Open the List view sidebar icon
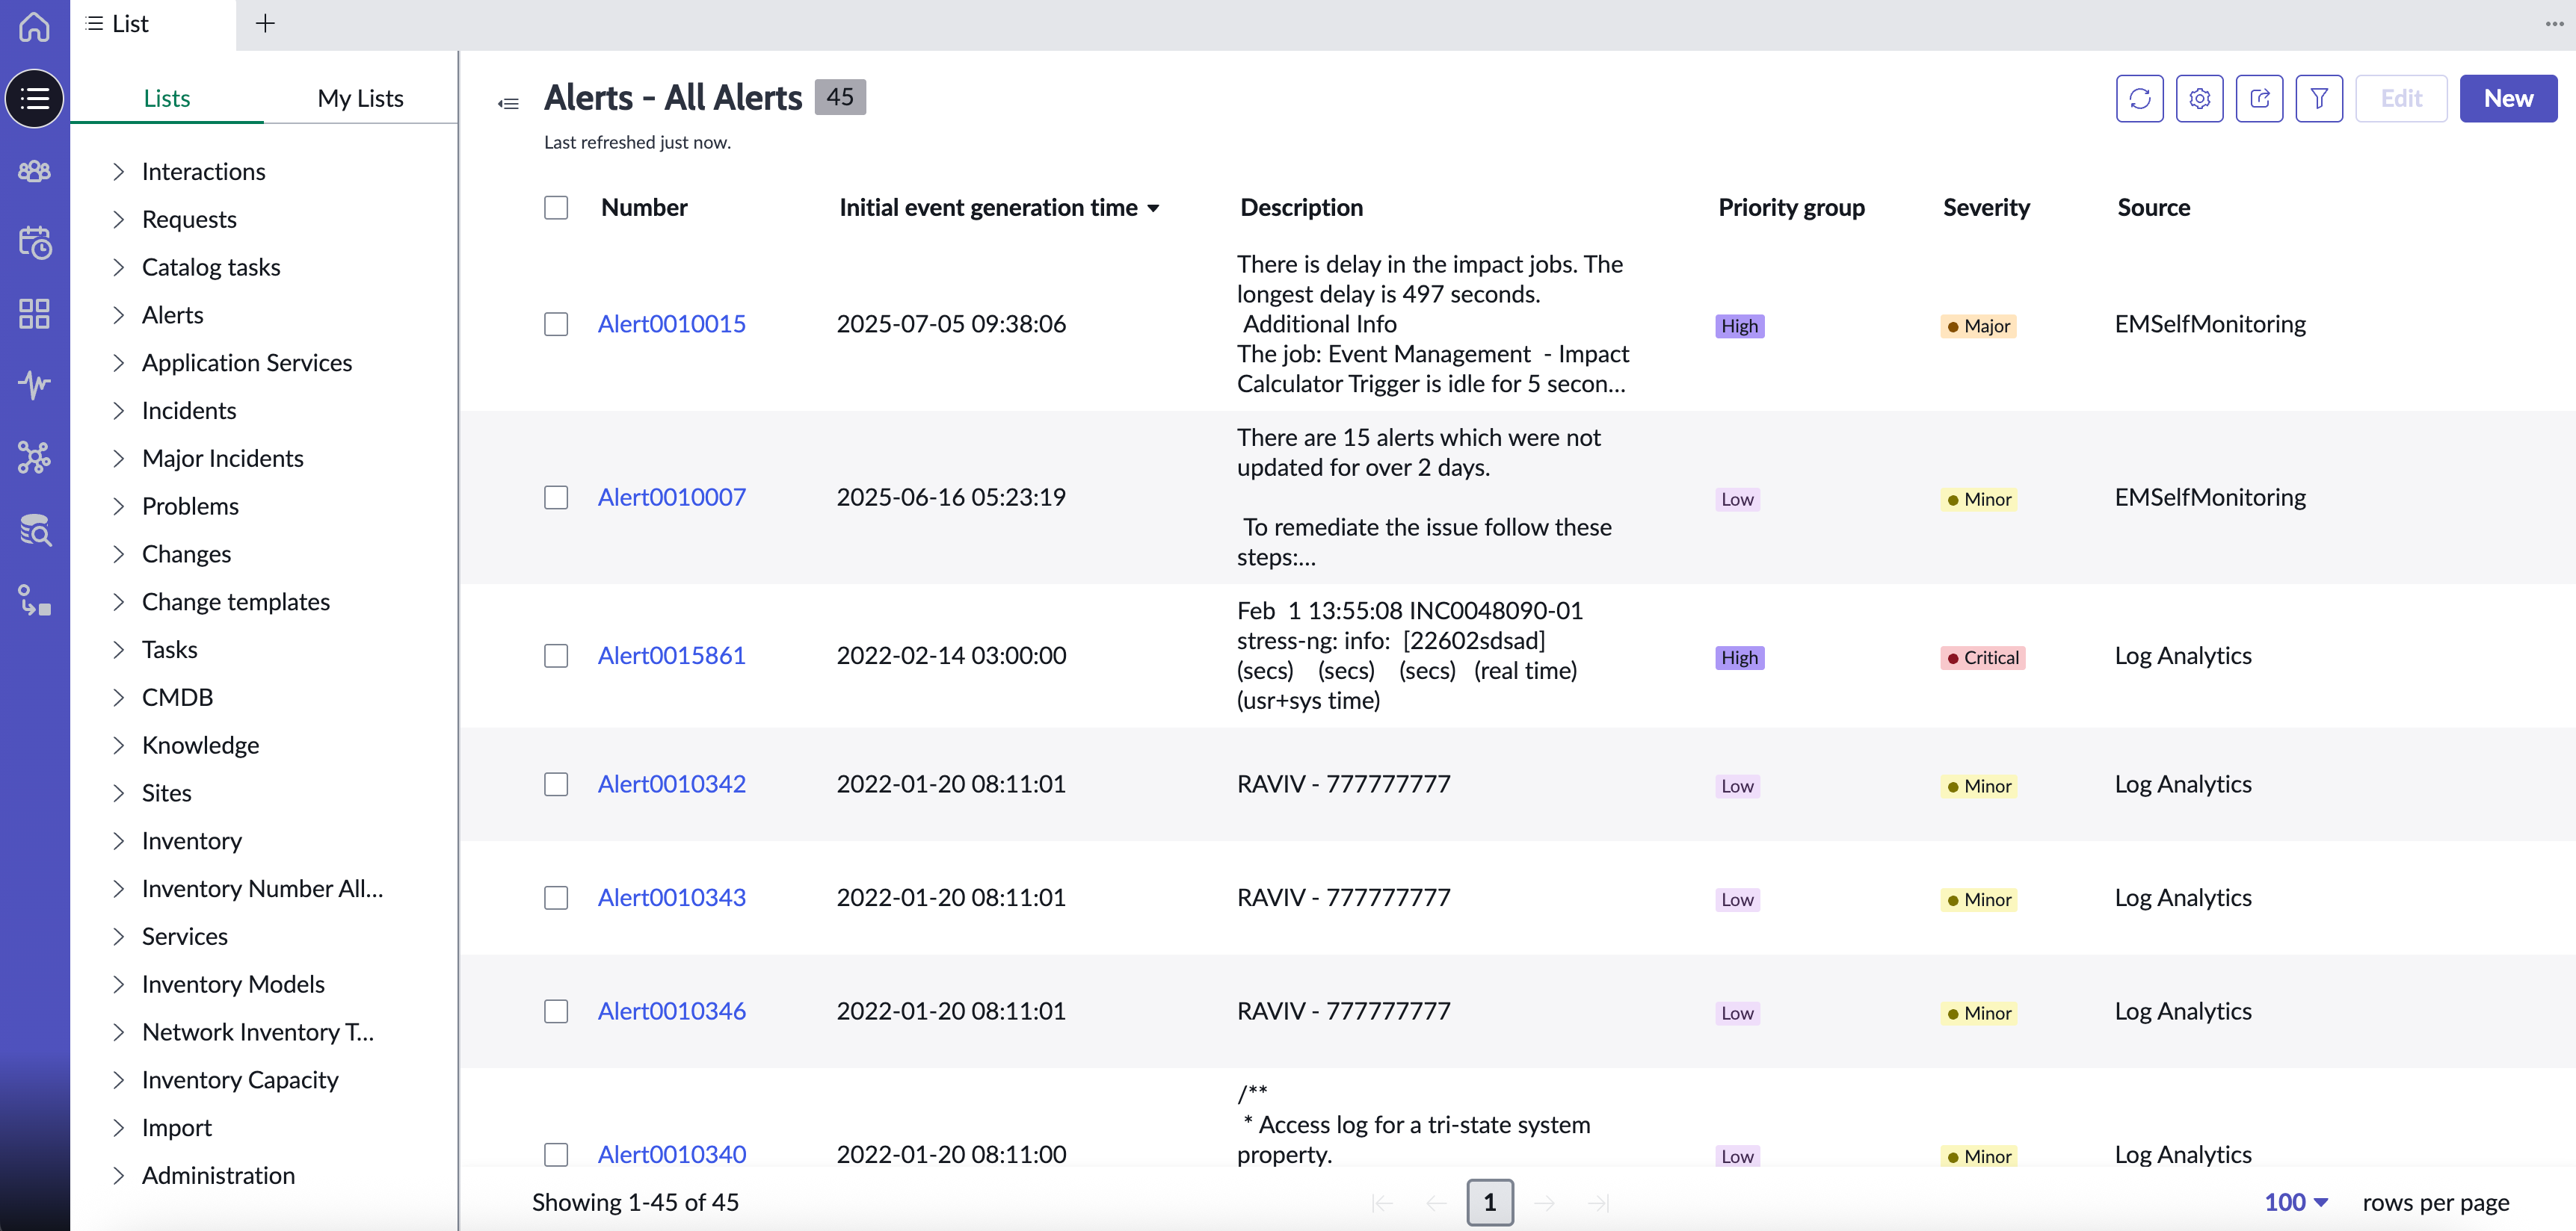The width and height of the screenshot is (2576, 1231). [x=34, y=98]
